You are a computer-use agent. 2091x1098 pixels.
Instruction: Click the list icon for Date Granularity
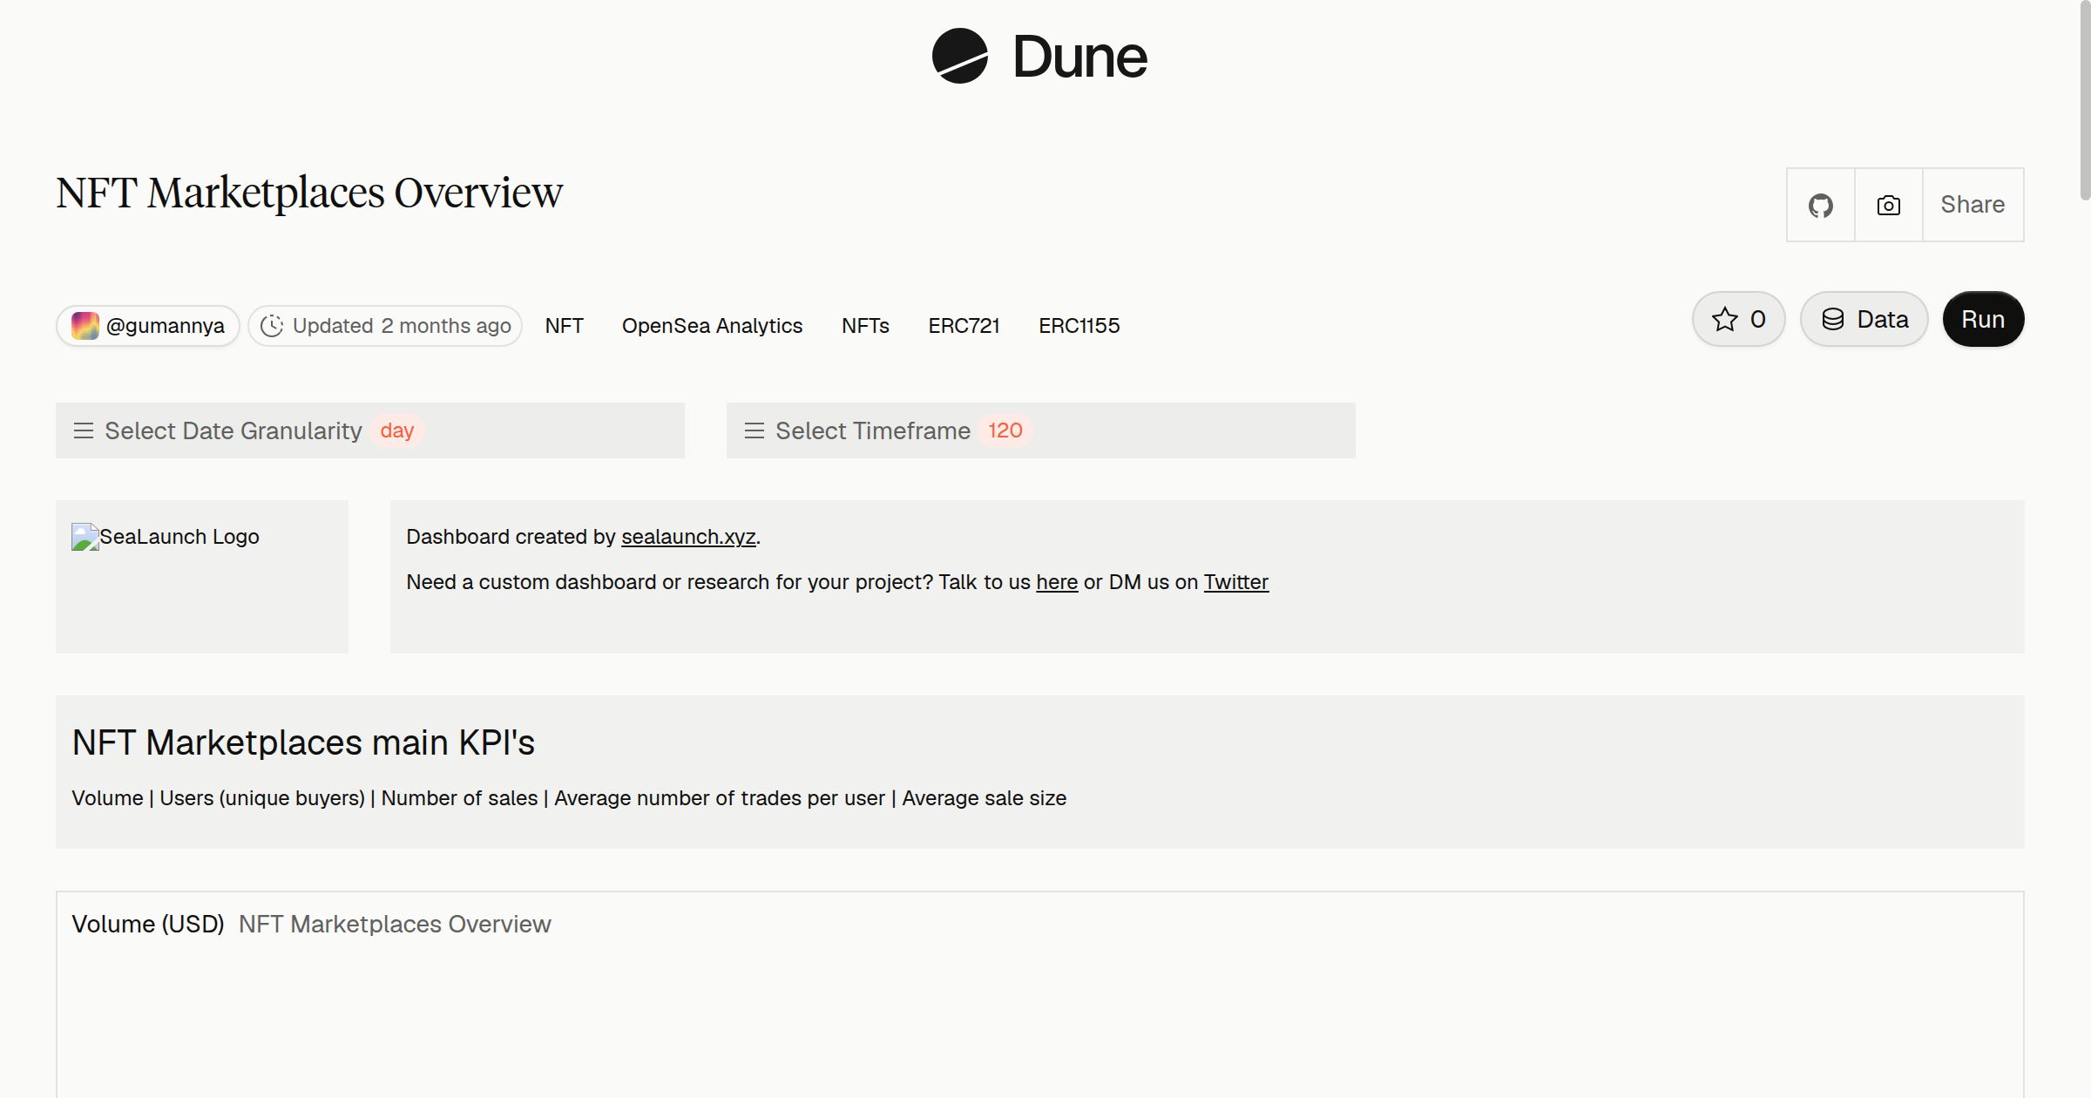tap(84, 430)
